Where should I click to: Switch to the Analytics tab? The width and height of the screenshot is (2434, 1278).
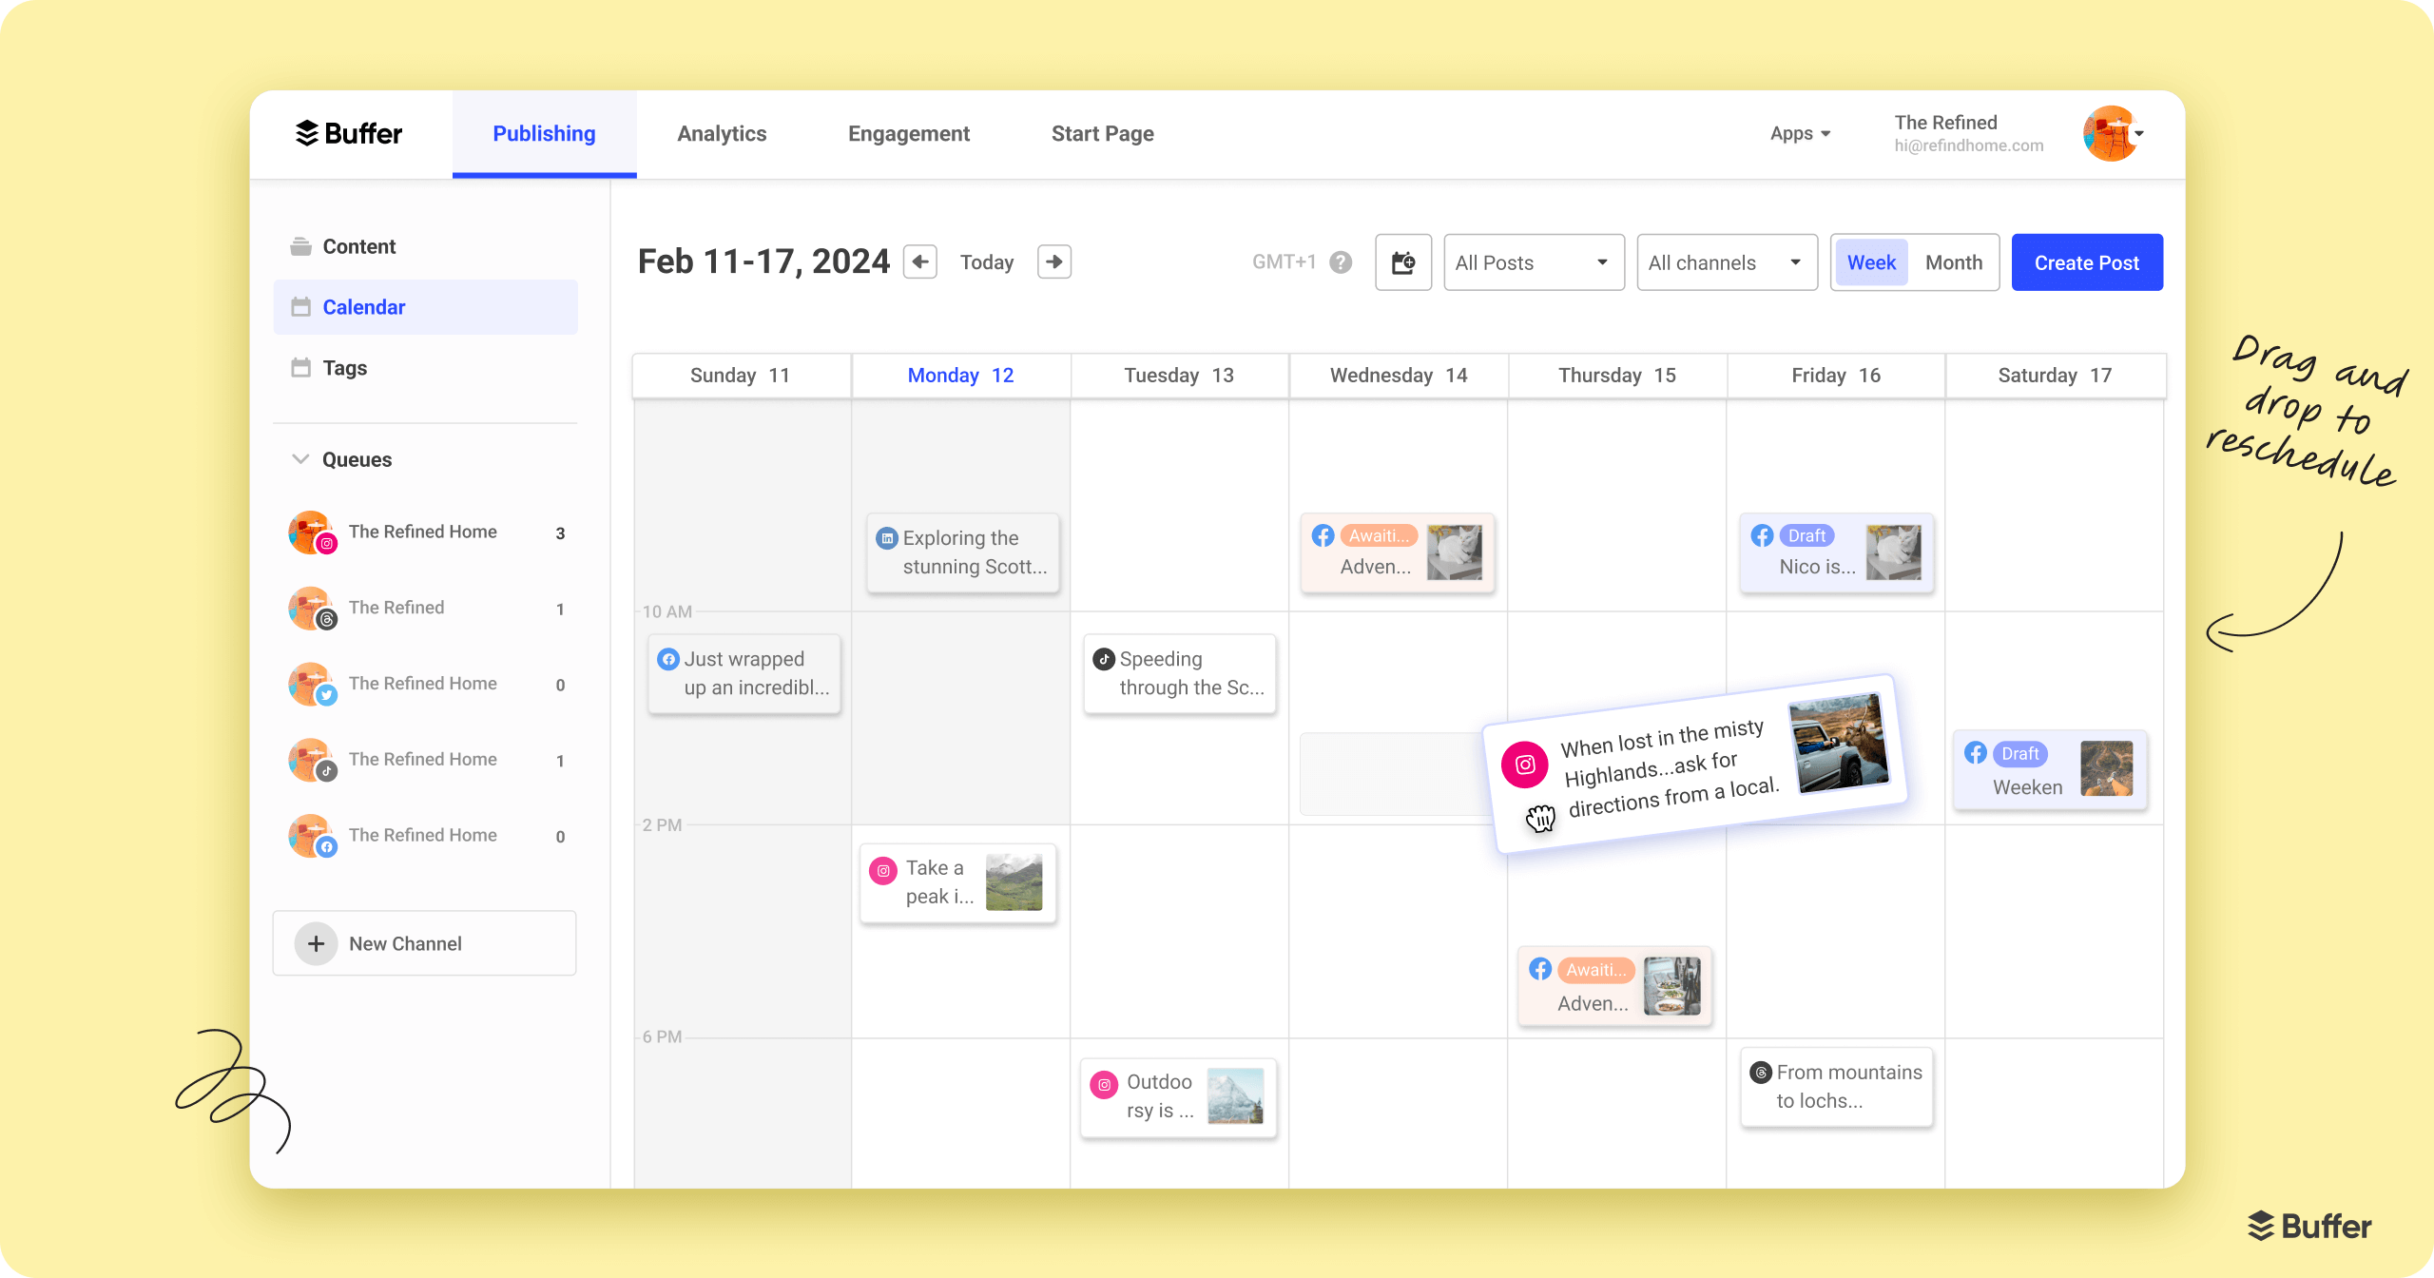(x=722, y=133)
